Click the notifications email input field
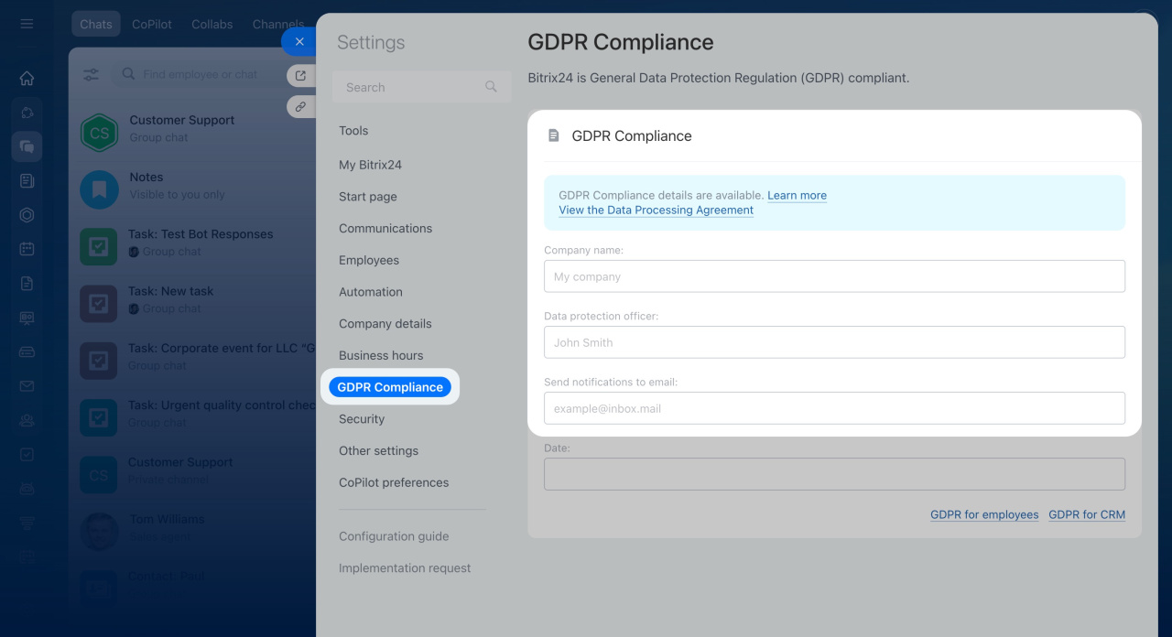The height and width of the screenshot is (637, 1172). pos(834,408)
